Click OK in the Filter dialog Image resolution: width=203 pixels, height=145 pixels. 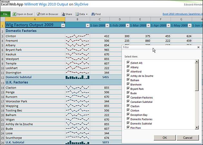pos(165,138)
